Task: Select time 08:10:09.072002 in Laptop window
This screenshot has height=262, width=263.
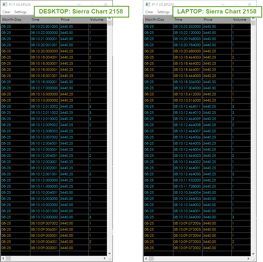Action: (187, 248)
